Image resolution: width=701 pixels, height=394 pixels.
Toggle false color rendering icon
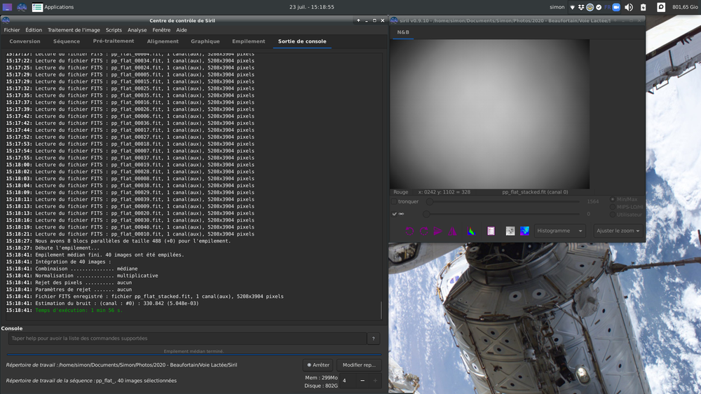click(x=524, y=231)
